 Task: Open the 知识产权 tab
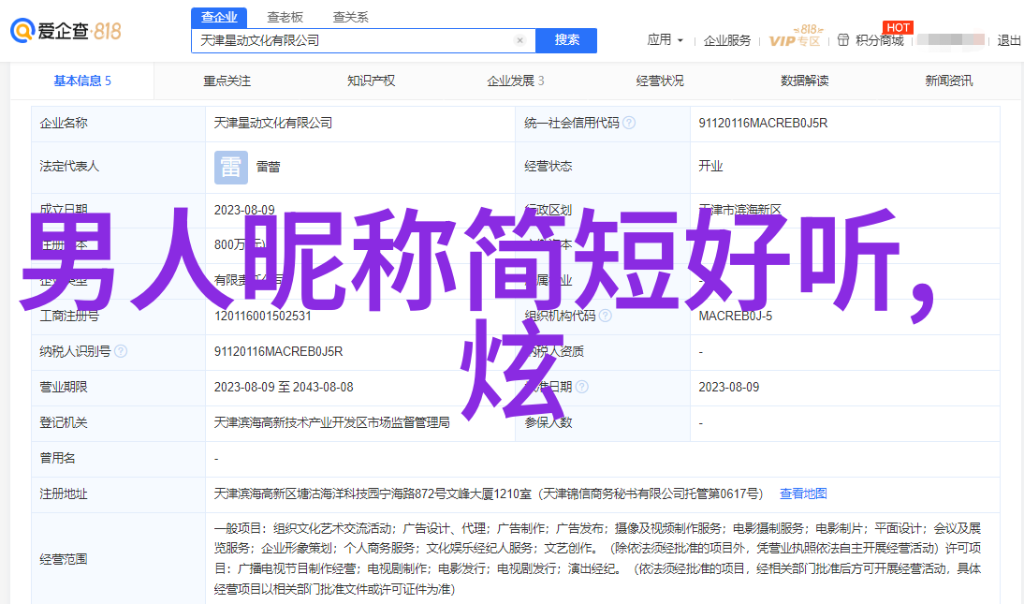tap(371, 81)
